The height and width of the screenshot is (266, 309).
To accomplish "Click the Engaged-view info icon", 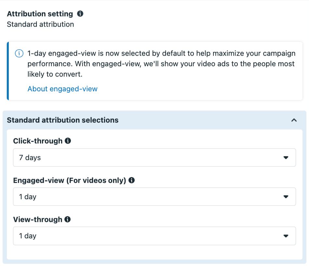I will pyautogui.click(x=131, y=180).
